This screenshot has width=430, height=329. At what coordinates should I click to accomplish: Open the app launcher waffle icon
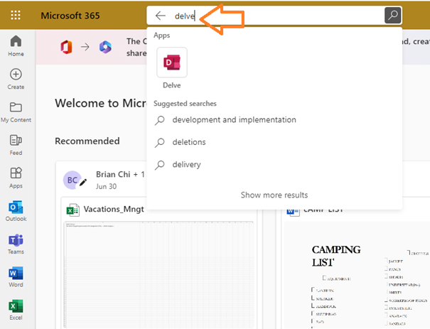click(16, 15)
